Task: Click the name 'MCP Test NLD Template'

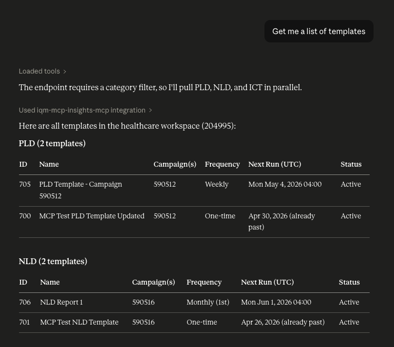Action: point(79,322)
